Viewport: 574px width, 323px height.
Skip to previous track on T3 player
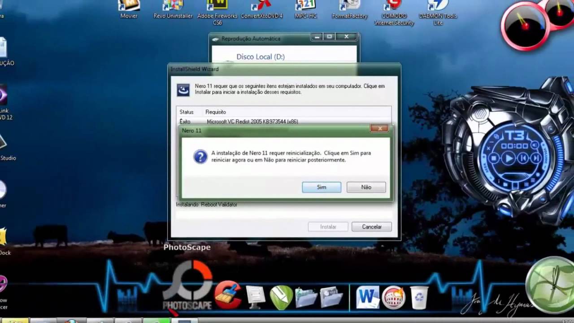[x=522, y=158]
